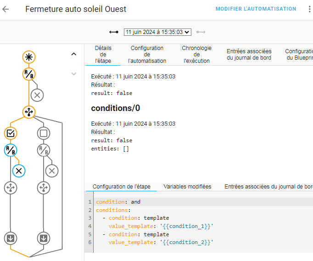Open the Chronologie de l'exécution tab
This screenshot has height=261, width=313.
pos(196,55)
